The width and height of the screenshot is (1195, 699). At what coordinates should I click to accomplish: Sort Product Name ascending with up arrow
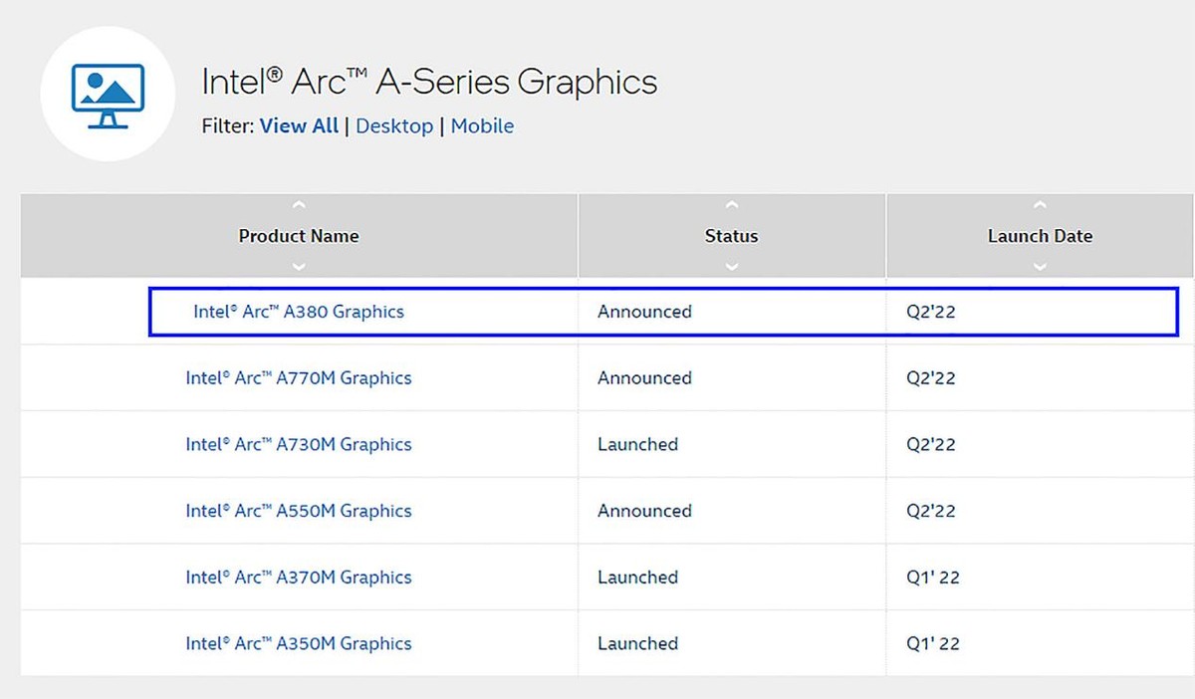click(299, 206)
